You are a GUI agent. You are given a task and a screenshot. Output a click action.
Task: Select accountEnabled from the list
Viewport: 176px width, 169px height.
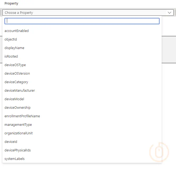(x=16, y=31)
